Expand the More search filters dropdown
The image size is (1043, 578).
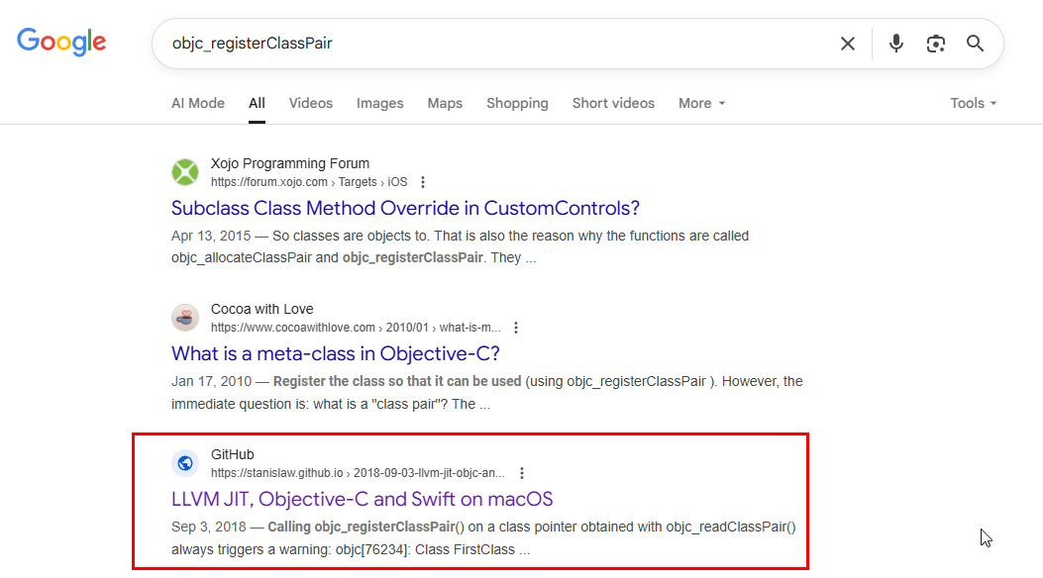click(701, 103)
